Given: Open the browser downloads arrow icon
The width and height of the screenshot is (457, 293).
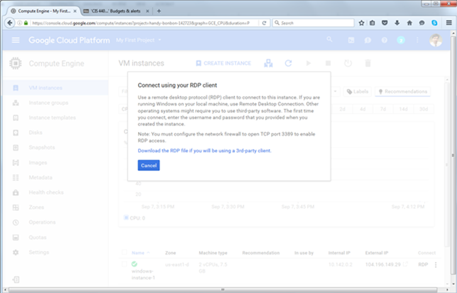Looking at the screenshot, I should 397,23.
